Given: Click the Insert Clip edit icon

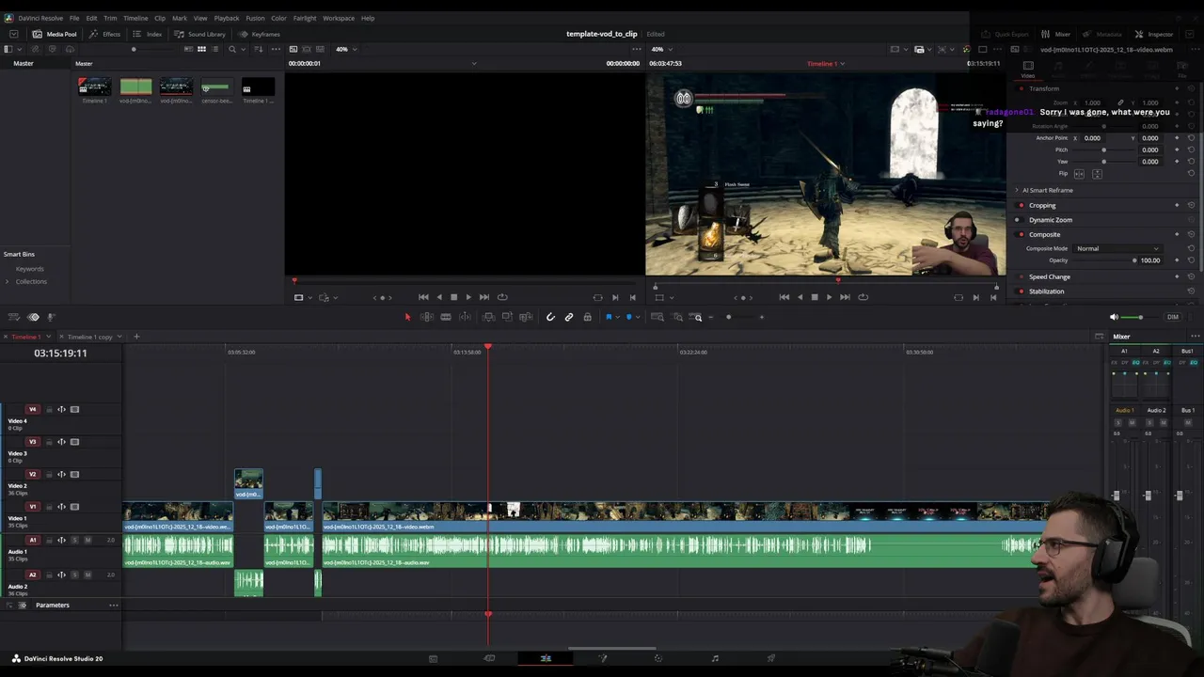Looking at the screenshot, I should coord(489,317).
